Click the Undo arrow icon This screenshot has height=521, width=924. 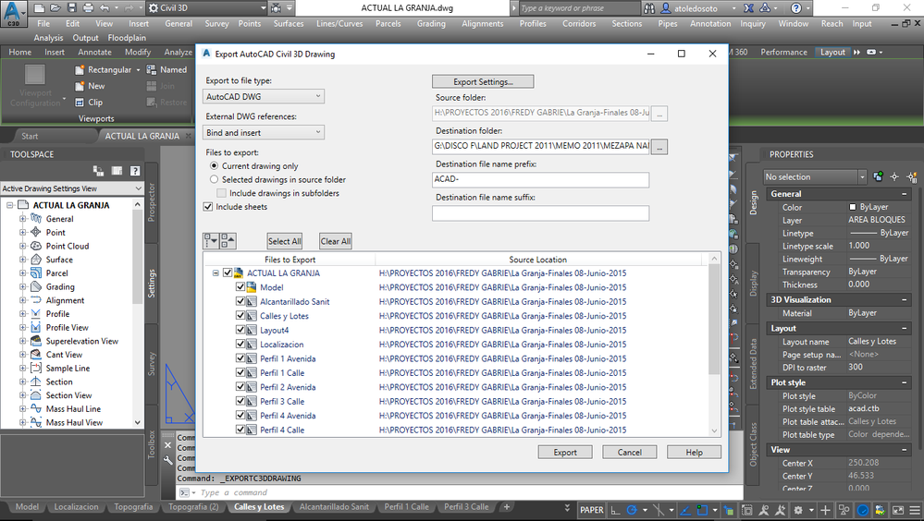(x=105, y=8)
